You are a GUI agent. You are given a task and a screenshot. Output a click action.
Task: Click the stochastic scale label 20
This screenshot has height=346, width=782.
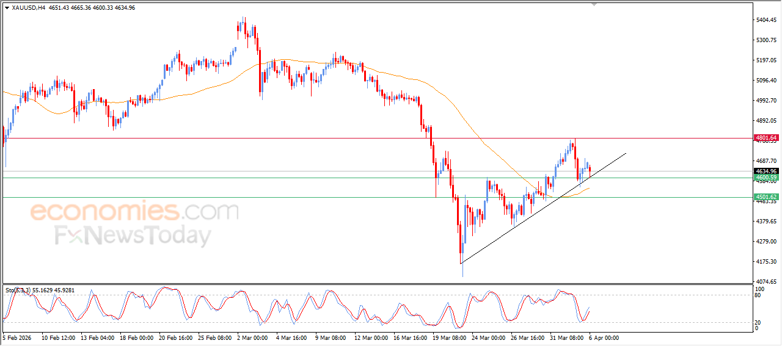[759, 322]
